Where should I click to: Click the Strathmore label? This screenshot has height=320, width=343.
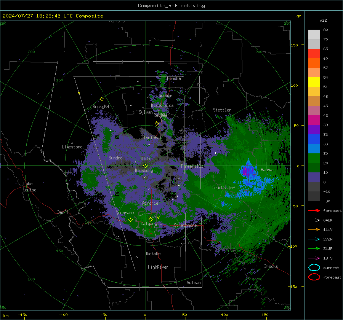pyautogui.click(x=185, y=225)
